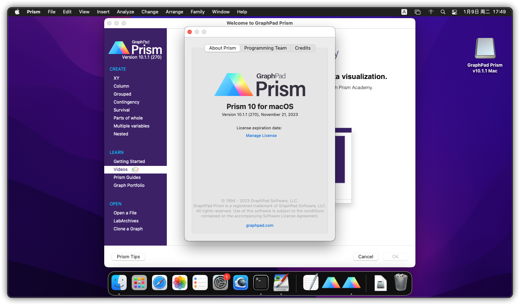Open the Change menu

coord(150,12)
